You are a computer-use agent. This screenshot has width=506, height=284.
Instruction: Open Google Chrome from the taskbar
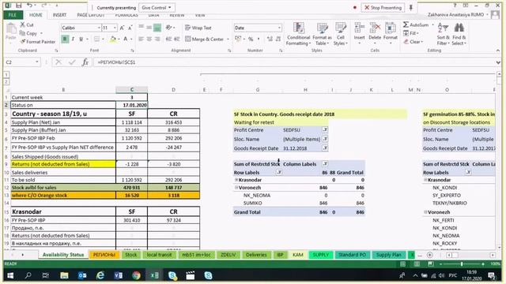(136, 275)
